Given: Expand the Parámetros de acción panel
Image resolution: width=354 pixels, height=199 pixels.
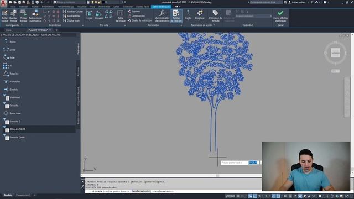Looking at the screenshot, I should (203, 25).
